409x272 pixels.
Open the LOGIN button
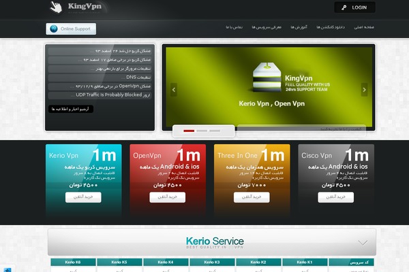[x=354, y=7]
